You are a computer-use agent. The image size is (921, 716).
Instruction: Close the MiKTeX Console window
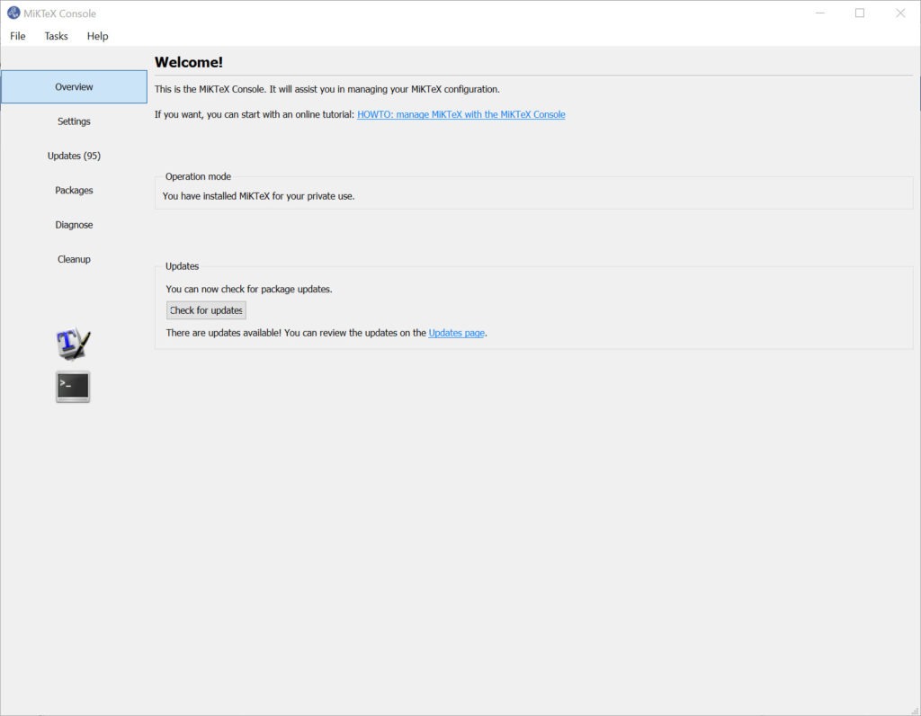point(899,13)
